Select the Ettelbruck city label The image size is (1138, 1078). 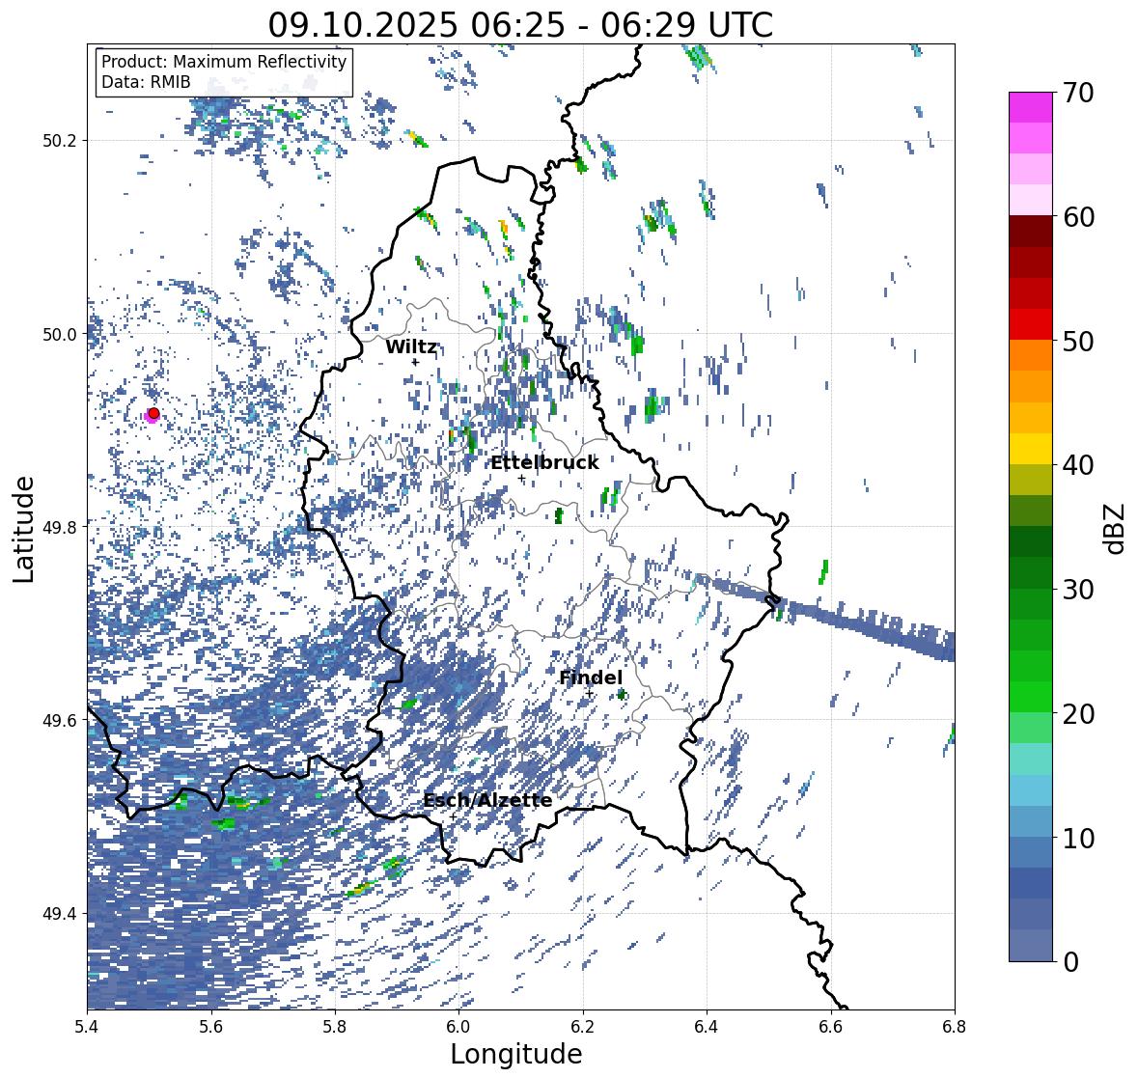tap(544, 462)
